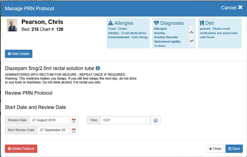This screenshot has height=157, width=247.
Task: Collapse patient info with Hide Details
Action: click(19, 54)
